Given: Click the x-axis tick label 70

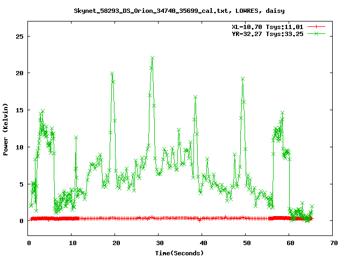Looking at the screenshot, I should click(x=334, y=243).
